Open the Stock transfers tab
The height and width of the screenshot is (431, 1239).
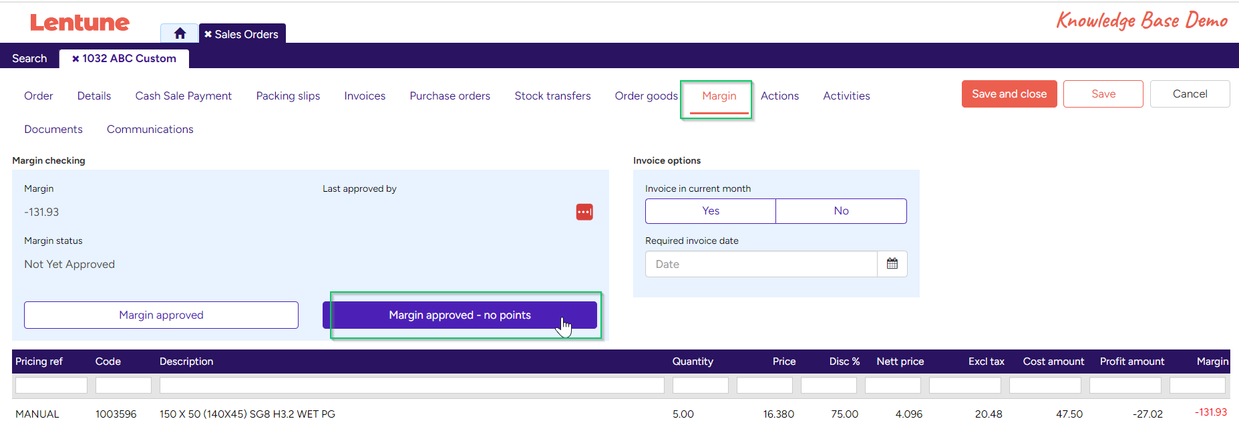coord(552,96)
